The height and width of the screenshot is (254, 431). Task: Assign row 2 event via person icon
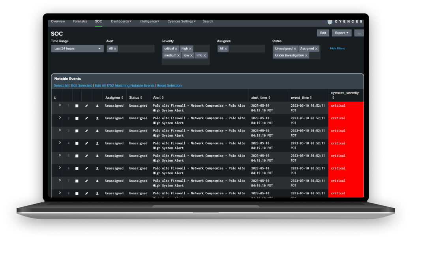[x=97, y=119]
